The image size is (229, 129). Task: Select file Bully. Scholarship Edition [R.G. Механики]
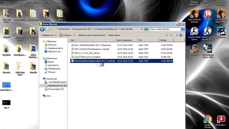pos(92,45)
